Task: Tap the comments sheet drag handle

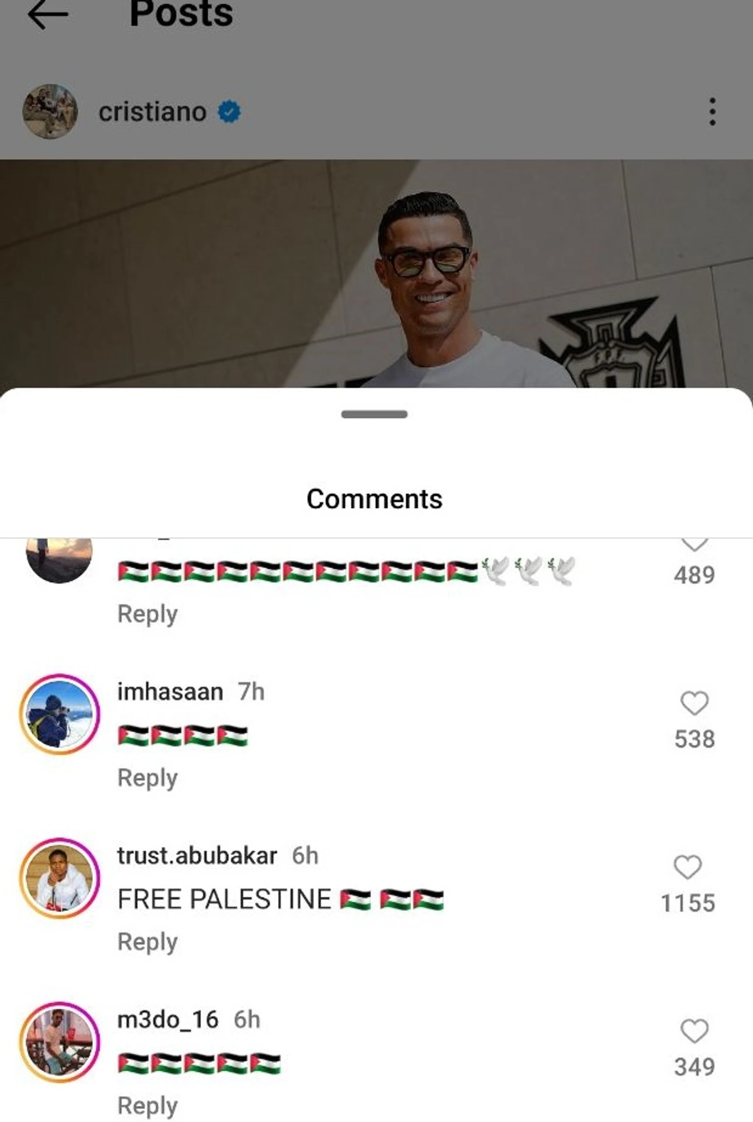Action: 374,414
